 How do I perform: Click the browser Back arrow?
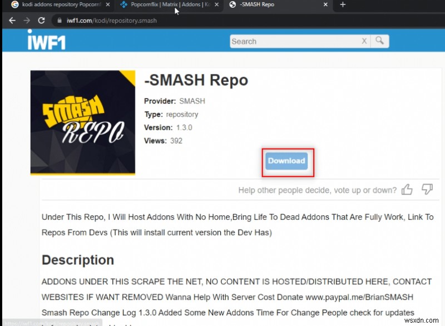pyautogui.click(x=12, y=21)
